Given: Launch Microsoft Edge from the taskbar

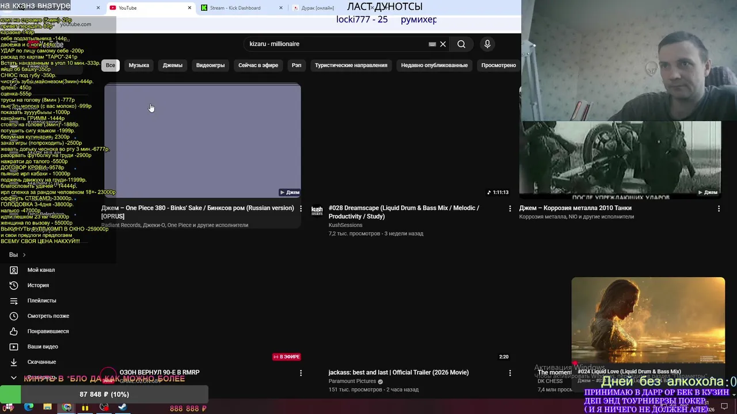Looking at the screenshot, I should pyautogui.click(x=29, y=407).
